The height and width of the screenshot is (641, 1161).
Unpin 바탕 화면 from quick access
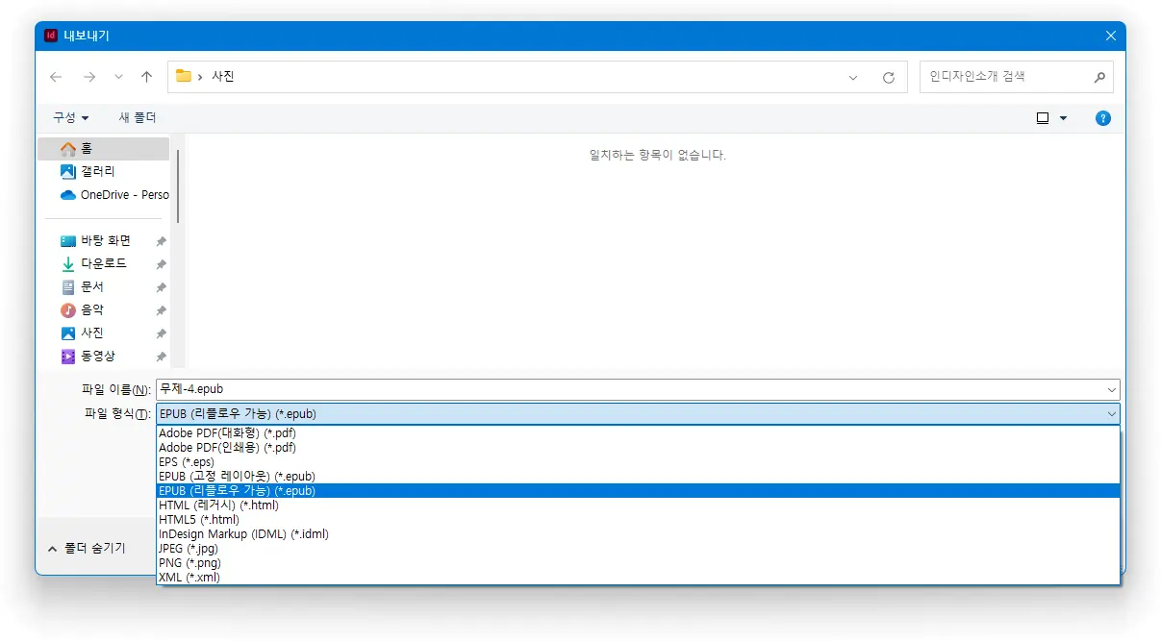coord(162,239)
